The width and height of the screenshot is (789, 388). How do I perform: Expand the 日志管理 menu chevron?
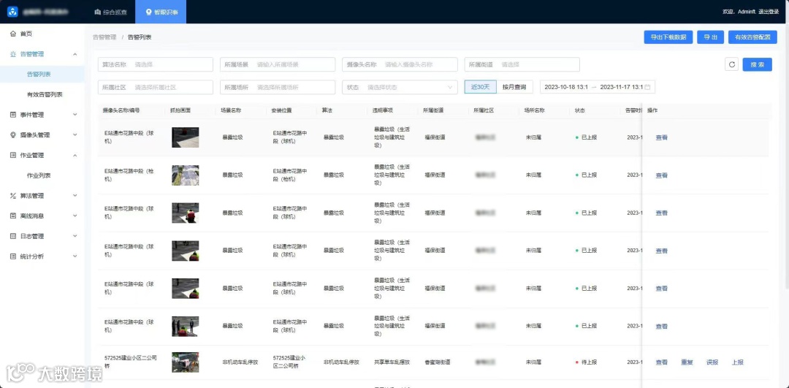point(75,236)
